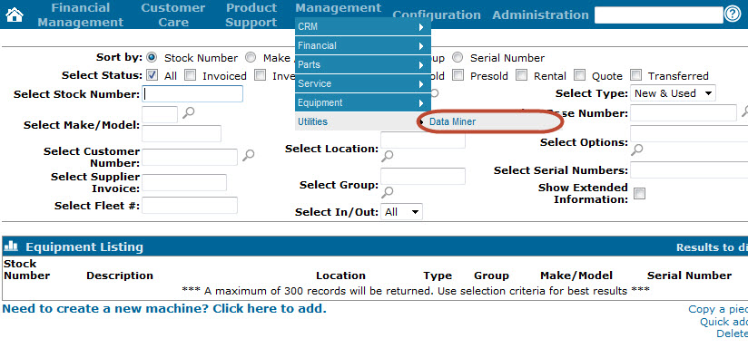Screen dimensions: 748x348
Task: Focus the Select Supplier Invoice field
Action: point(184,182)
